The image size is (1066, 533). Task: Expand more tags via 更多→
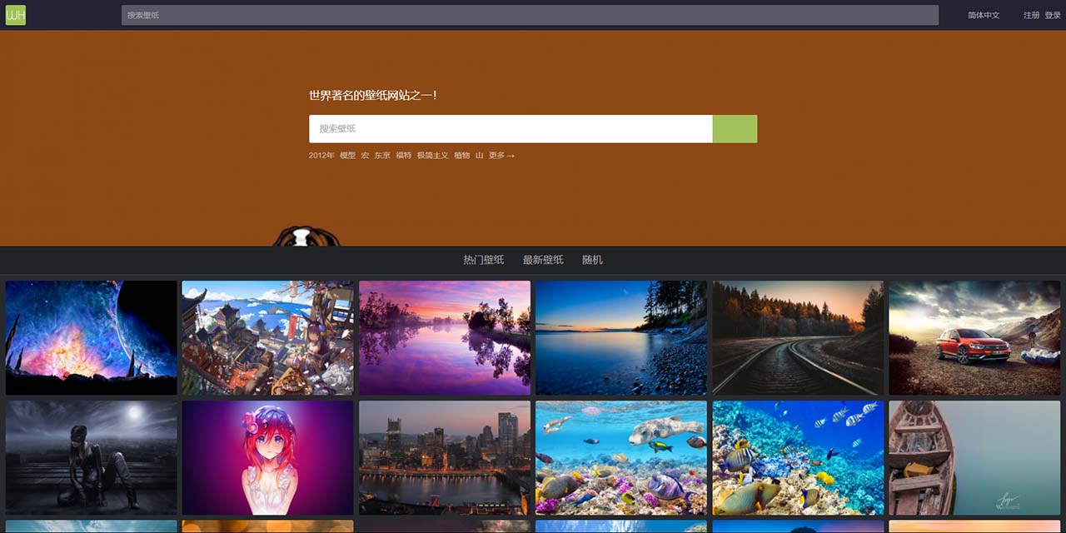(501, 156)
